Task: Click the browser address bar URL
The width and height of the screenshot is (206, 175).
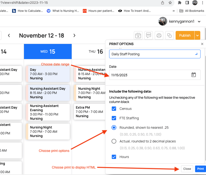Action: coord(24,3)
